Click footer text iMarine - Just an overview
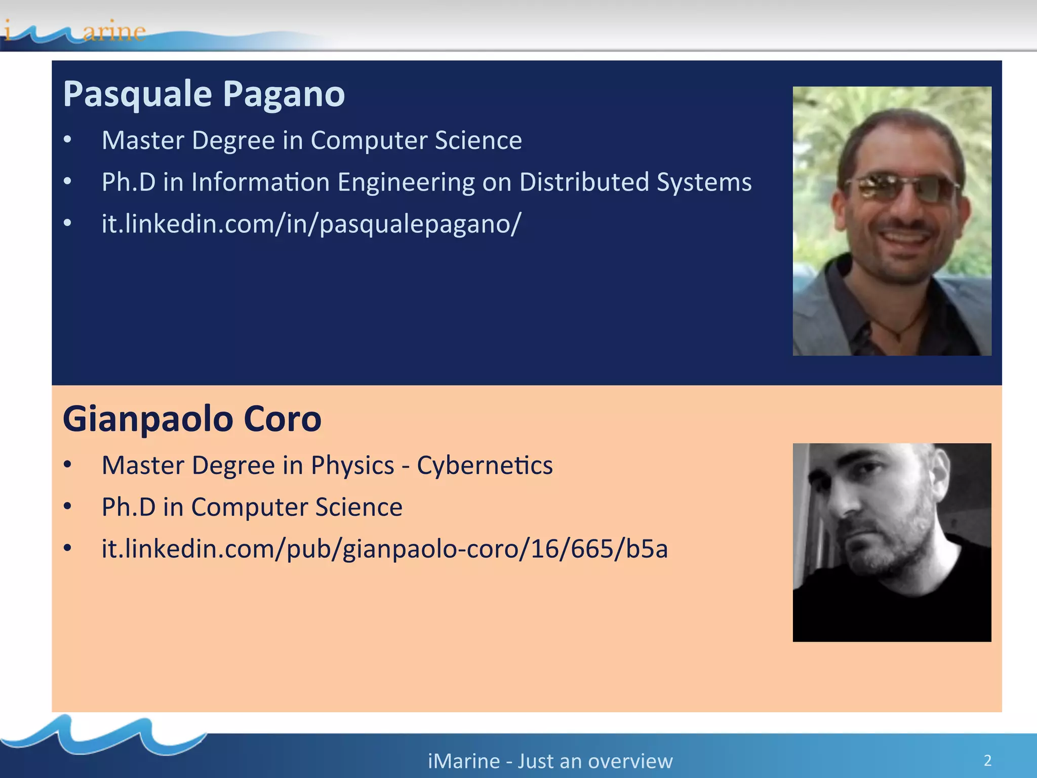 (x=550, y=761)
